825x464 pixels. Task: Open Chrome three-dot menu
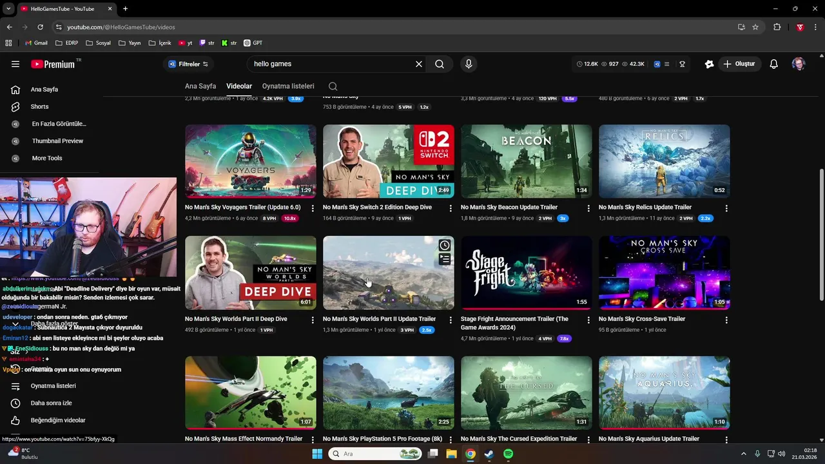[x=816, y=27]
